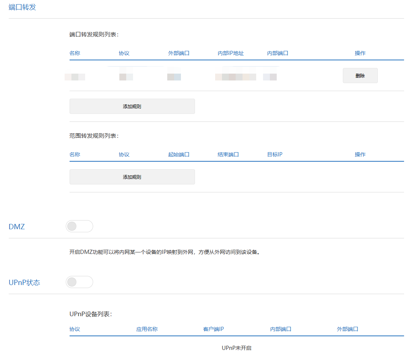Click the blurred internal IP address cell
Image resolution: width=409 pixels, height=356 pixels.
click(235, 77)
